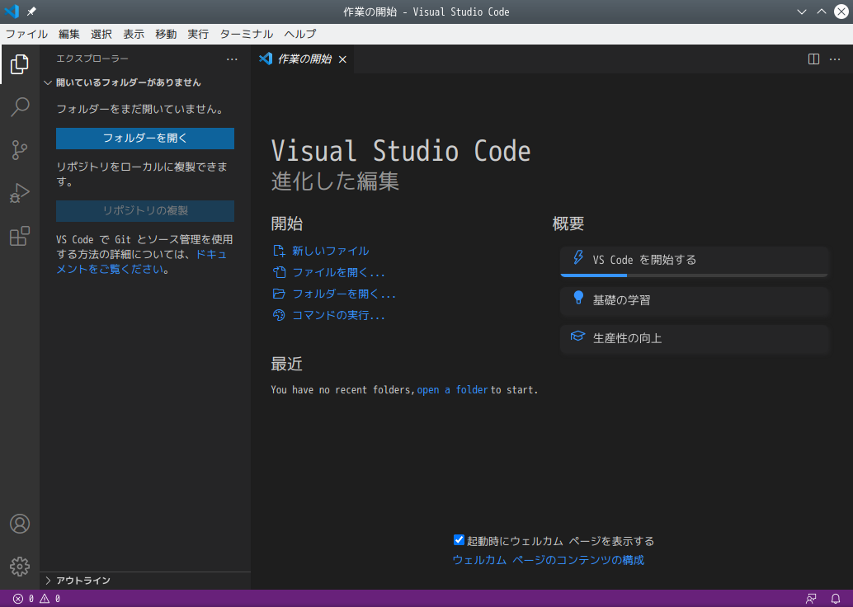853x607 pixels.
Task: Click the VS Code logo in title bar
Action: pyautogui.click(x=12, y=12)
